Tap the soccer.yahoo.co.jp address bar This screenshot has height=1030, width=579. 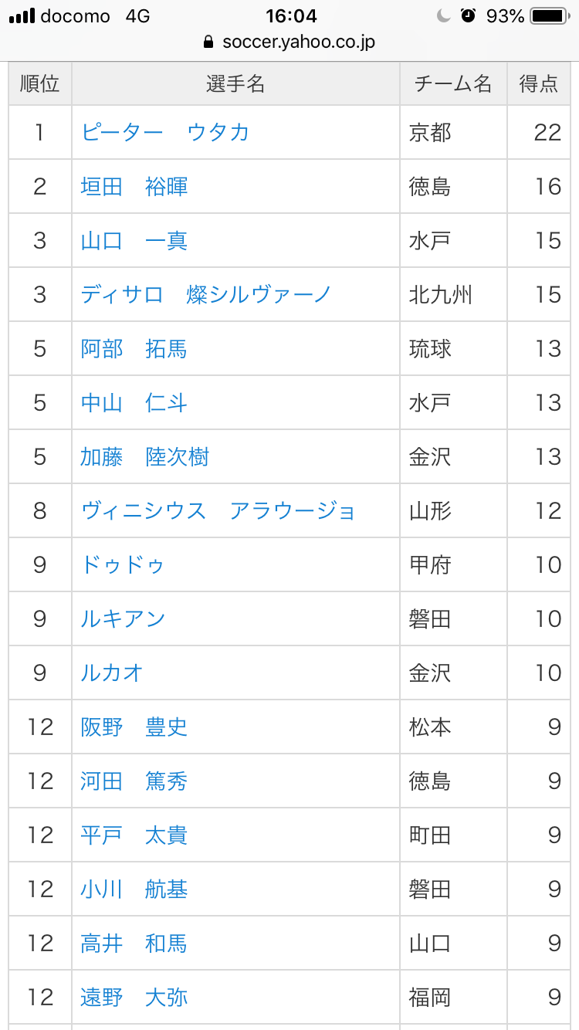pyautogui.click(x=289, y=42)
